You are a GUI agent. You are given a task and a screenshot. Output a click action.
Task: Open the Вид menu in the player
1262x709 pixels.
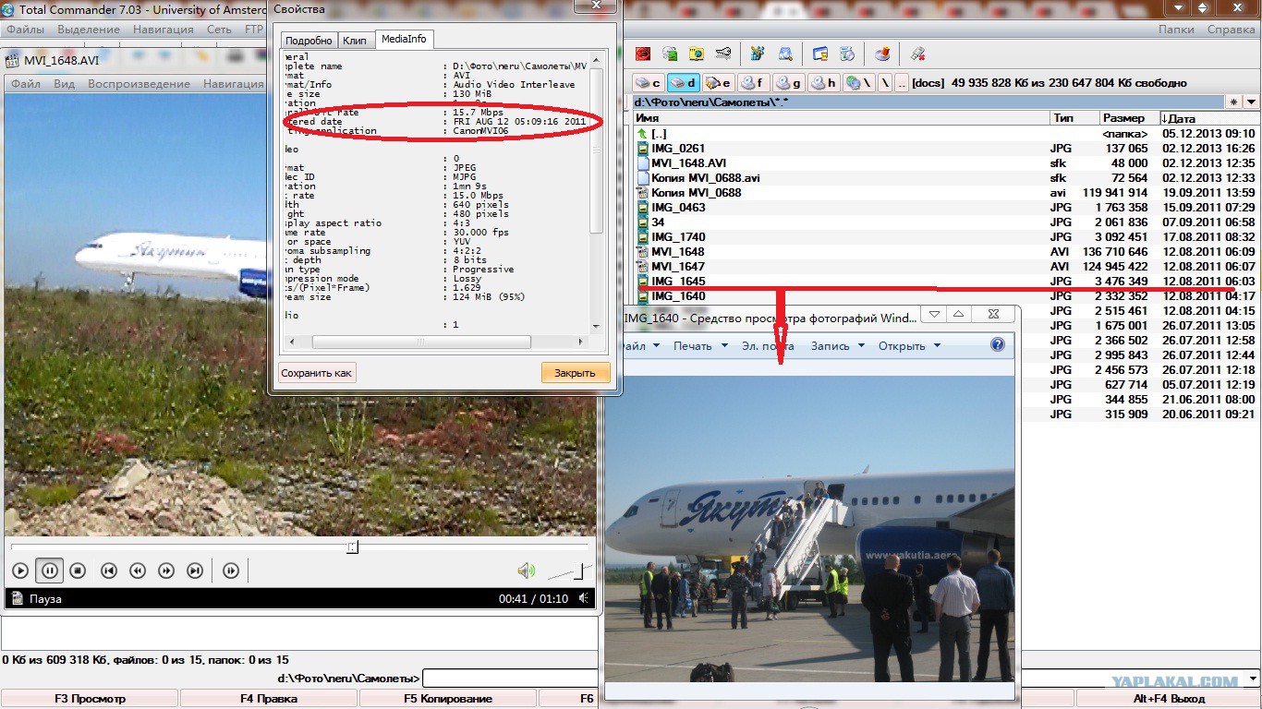64,83
